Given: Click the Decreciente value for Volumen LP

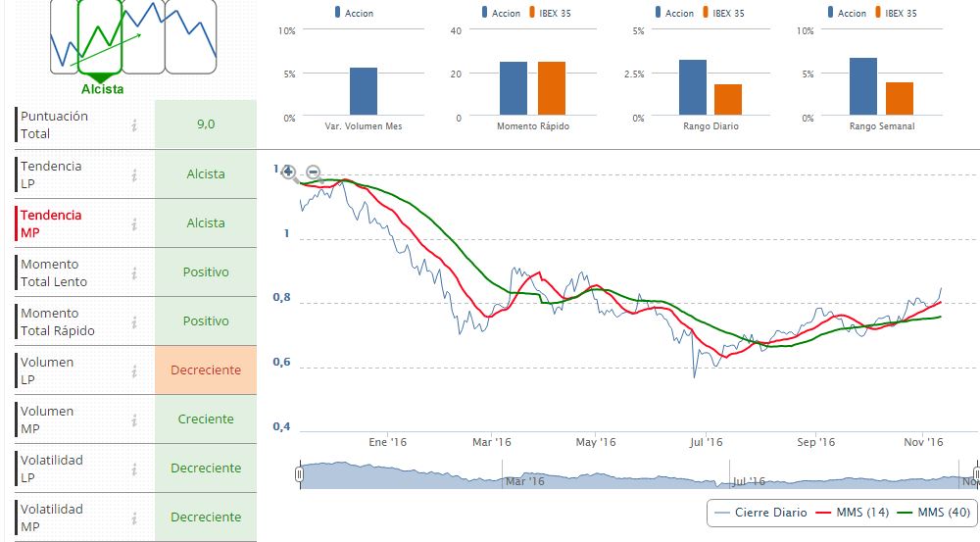Looking at the screenshot, I should tap(205, 370).
